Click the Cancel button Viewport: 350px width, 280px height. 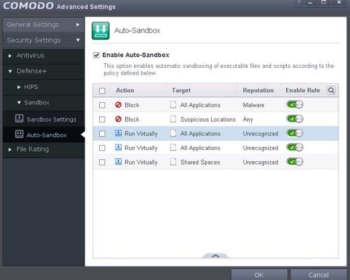318,275
